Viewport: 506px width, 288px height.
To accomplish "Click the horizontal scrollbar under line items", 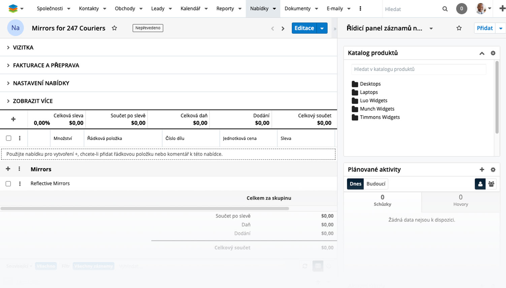I will 145,209.
